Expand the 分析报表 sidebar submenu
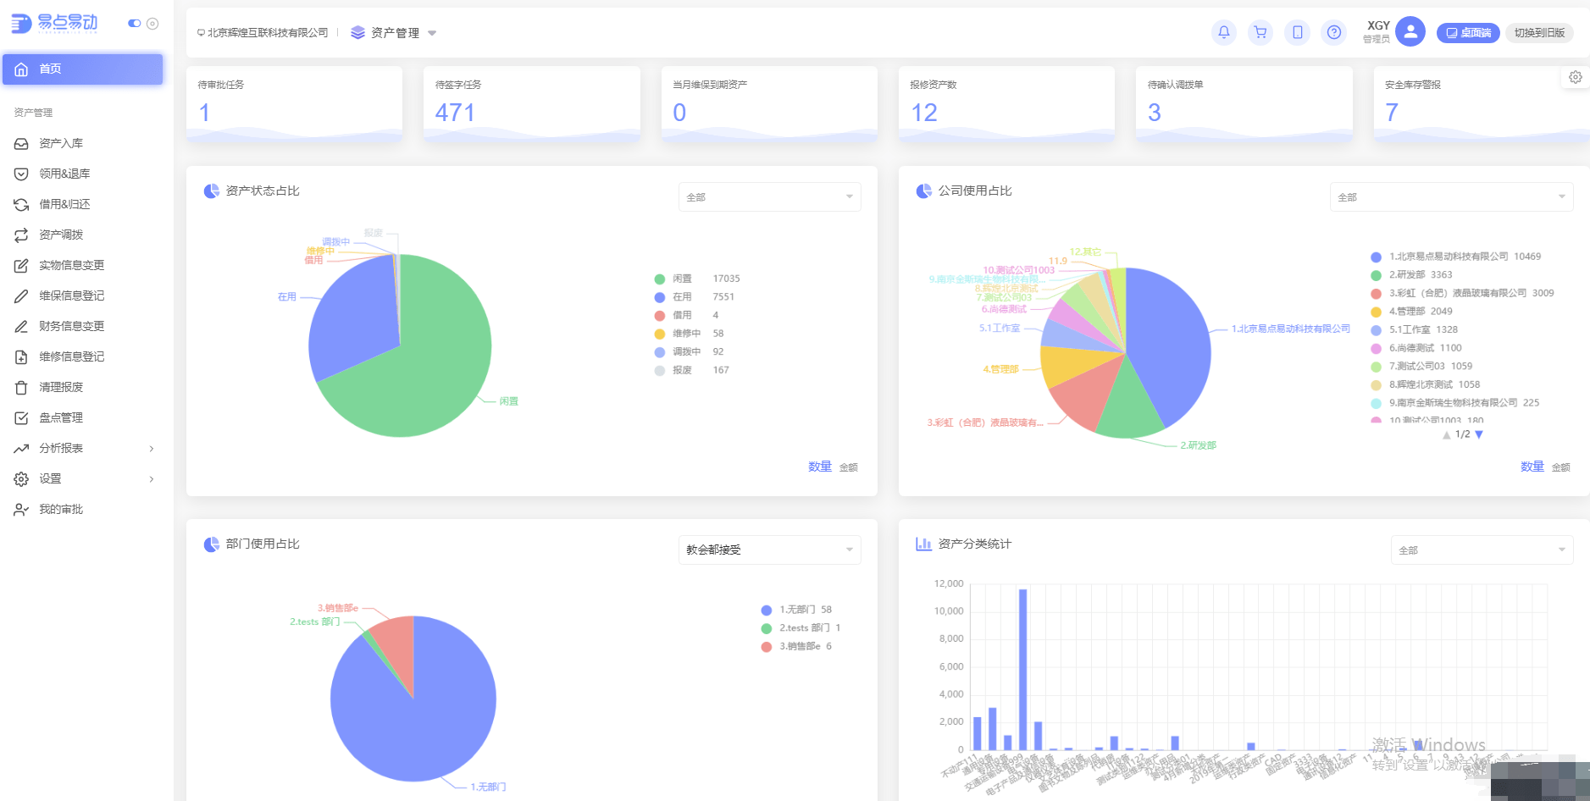The image size is (1590, 801). pos(83,449)
